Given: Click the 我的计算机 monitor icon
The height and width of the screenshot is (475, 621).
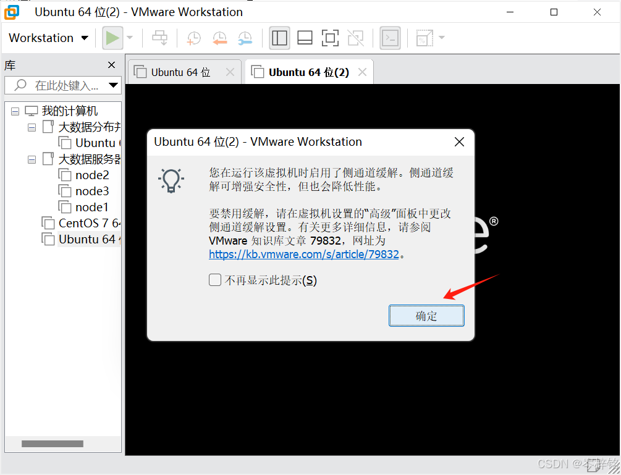Looking at the screenshot, I should [32, 111].
